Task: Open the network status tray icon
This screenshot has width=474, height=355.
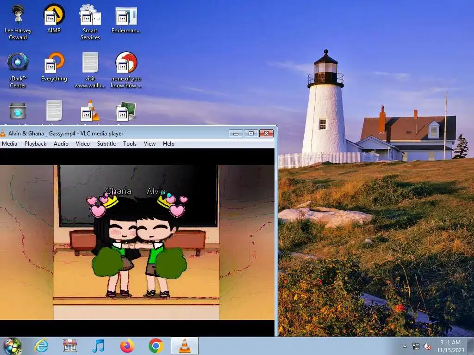Action: 416,347
